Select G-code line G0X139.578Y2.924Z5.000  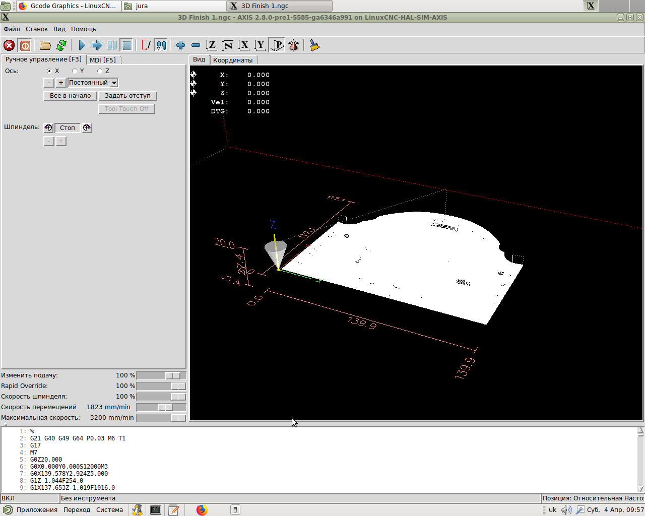[69, 474]
